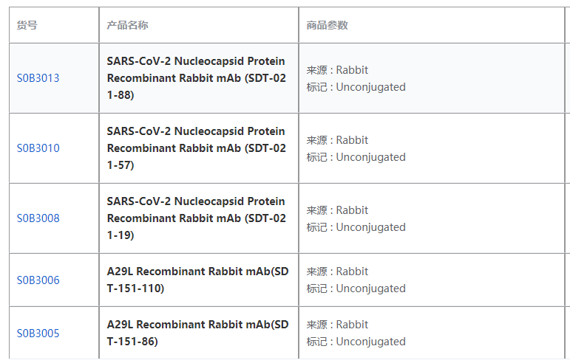Click 标记: Unconjugated in the S0B3005 row
Image resolution: width=570 pixels, height=363 pixels.
pyautogui.click(x=356, y=342)
